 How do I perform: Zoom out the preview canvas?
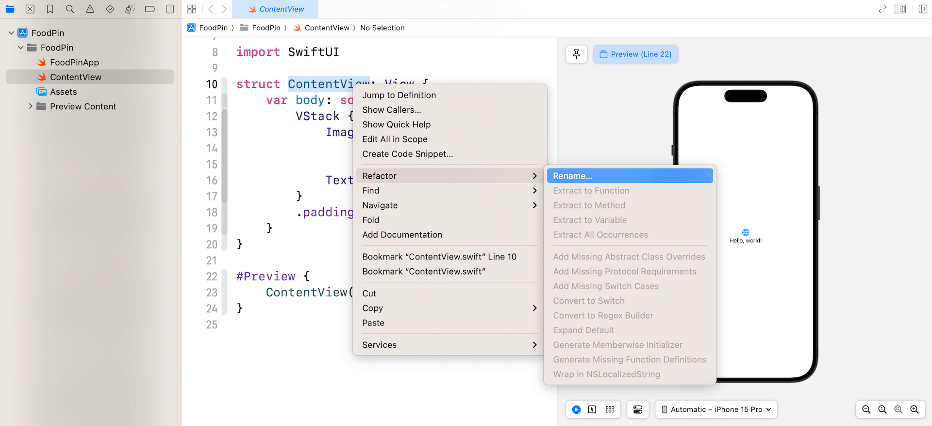pyautogui.click(x=866, y=409)
